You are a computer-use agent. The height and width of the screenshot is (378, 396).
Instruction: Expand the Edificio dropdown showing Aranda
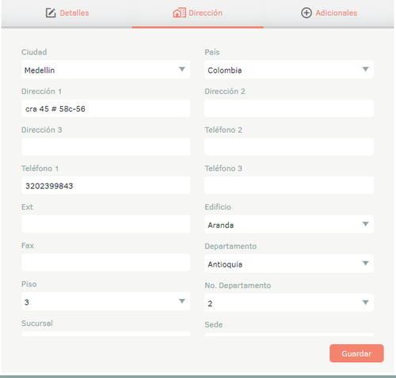pyautogui.click(x=289, y=225)
